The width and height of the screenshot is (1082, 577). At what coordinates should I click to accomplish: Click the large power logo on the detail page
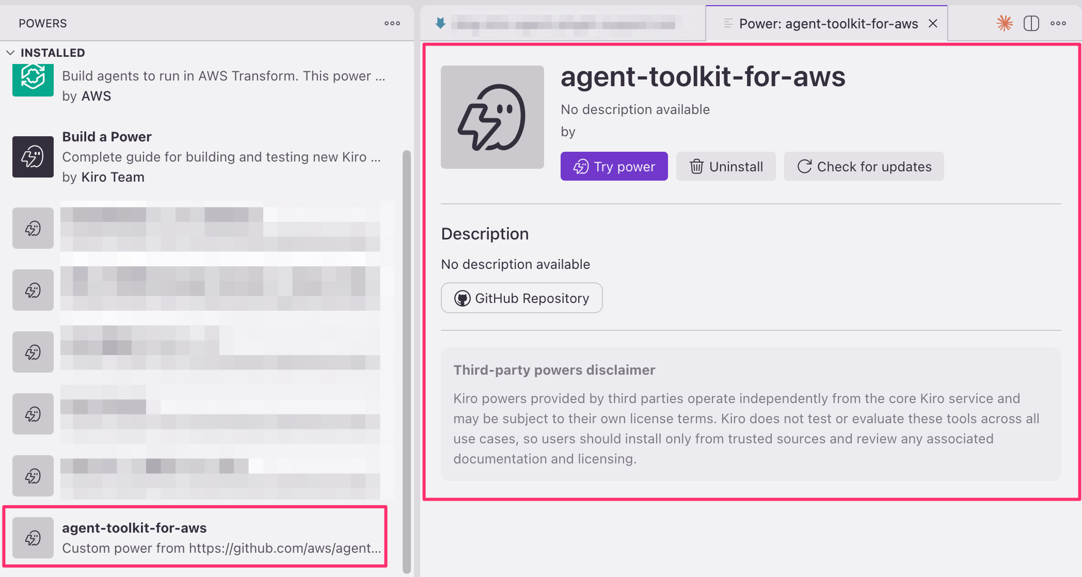click(492, 117)
